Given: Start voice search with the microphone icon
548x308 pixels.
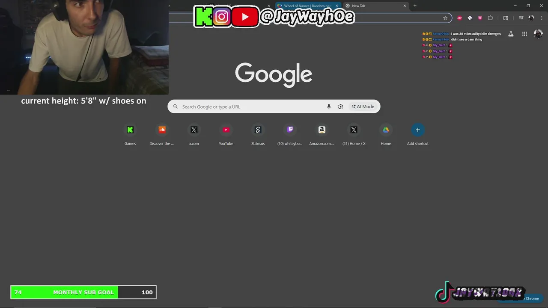Looking at the screenshot, I should (x=329, y=107).
